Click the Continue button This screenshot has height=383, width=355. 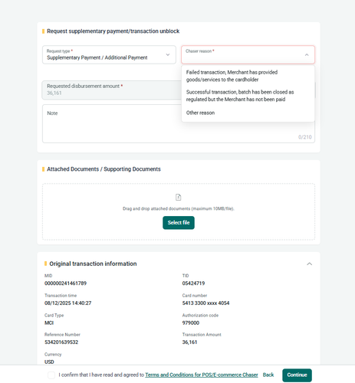(x=297, y=375)
